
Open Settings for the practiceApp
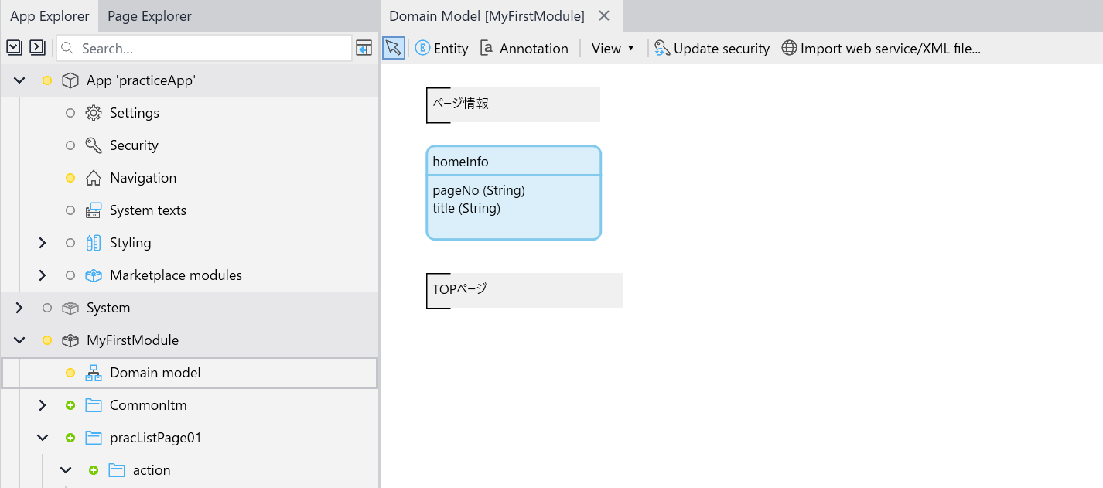tap(134, 112)
